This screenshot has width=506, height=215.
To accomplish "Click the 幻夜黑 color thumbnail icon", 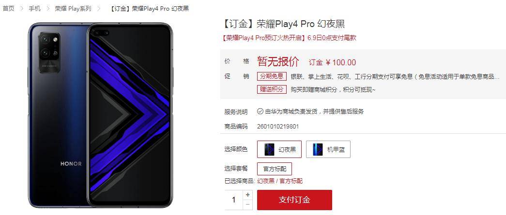I will click(x=269, y=149).
